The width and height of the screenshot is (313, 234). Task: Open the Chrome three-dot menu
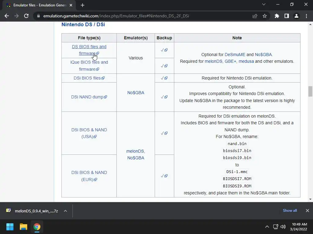click(x=306, y=16)
